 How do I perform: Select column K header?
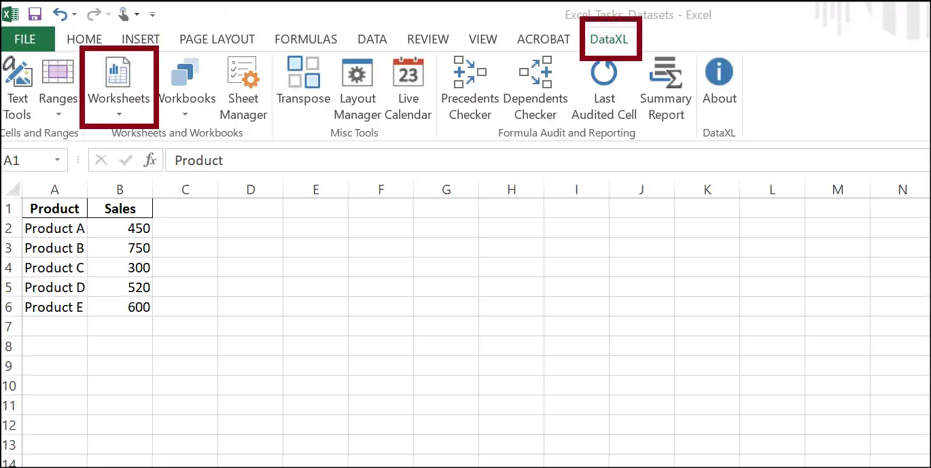coord(707,190)
